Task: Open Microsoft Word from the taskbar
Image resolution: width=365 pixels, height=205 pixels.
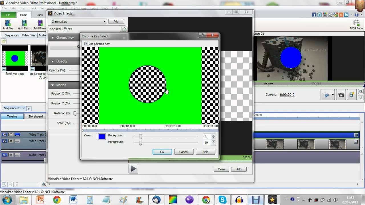Action: [73, 200]
